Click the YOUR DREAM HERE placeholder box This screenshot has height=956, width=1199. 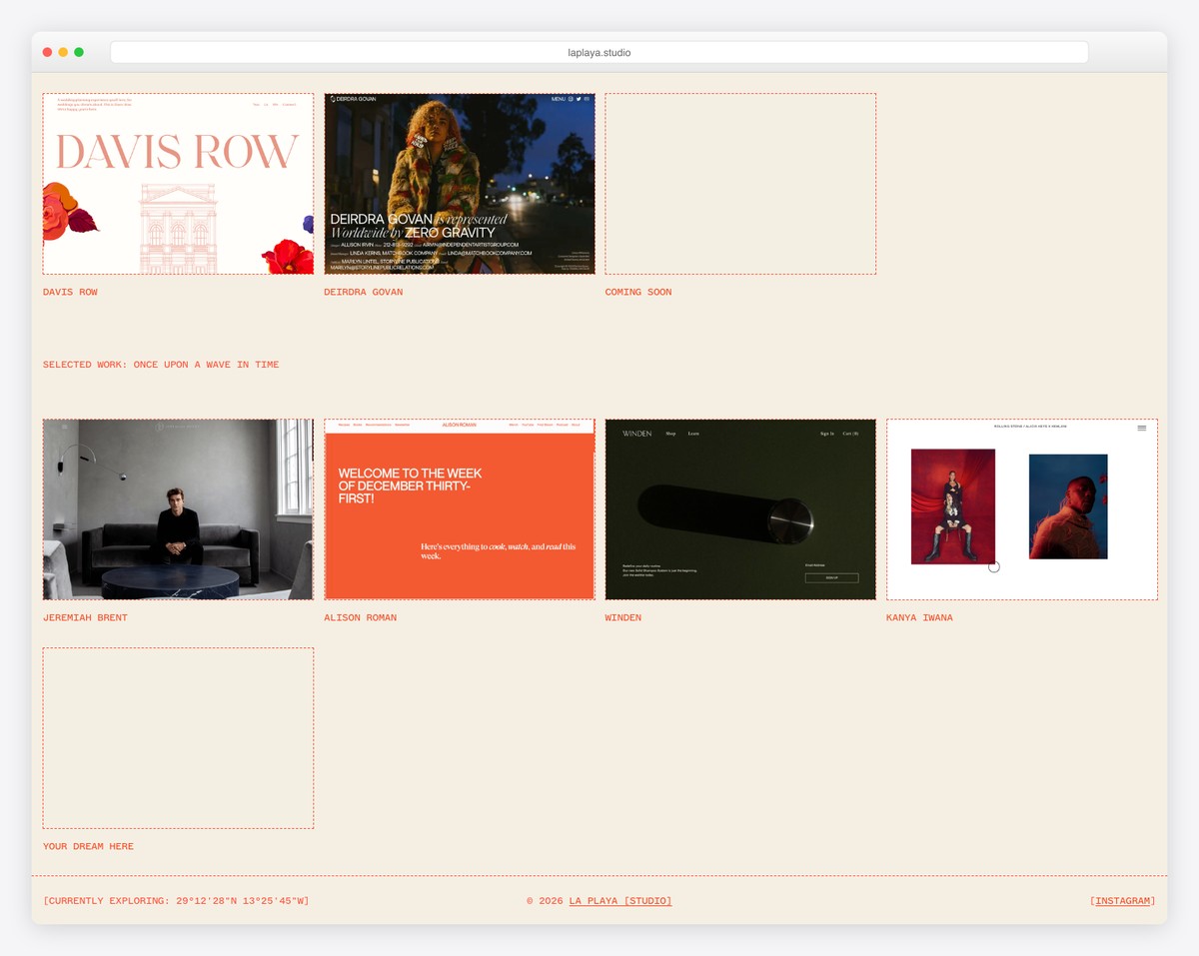[177, 736]
